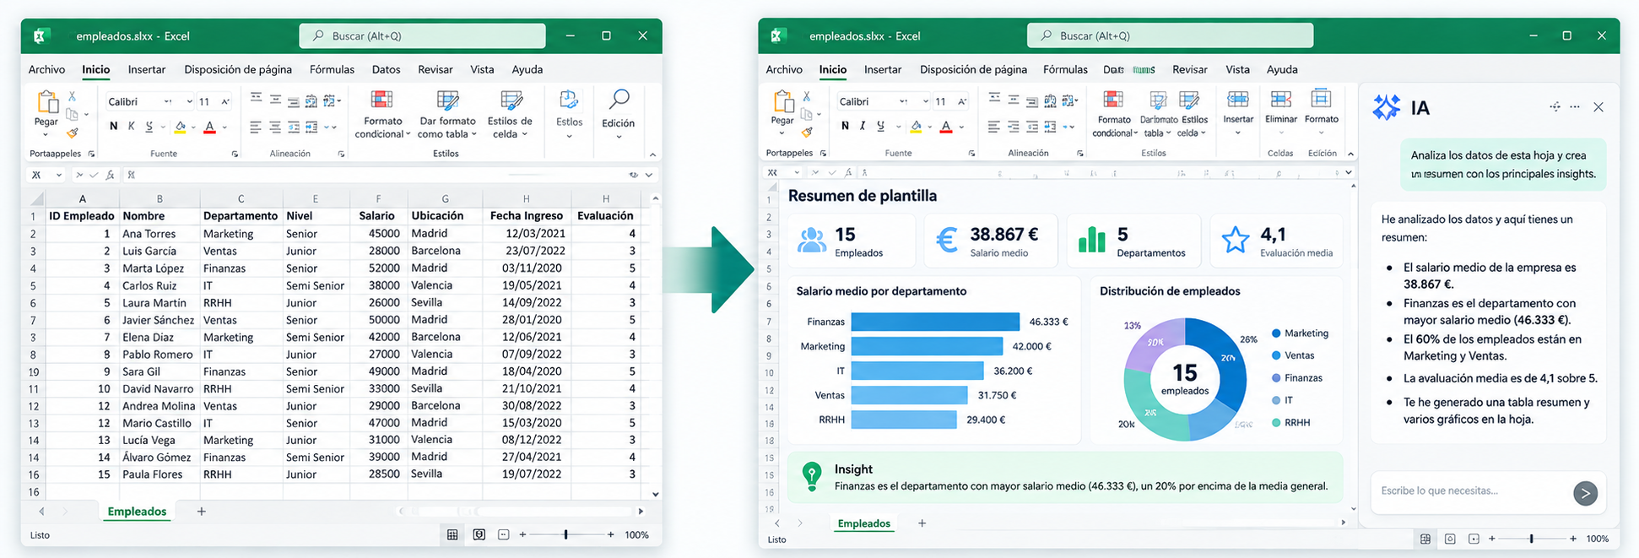Click the Buscar search box in left window
The width and height of the screenshot is (1639, 558).
coord(422,35)
